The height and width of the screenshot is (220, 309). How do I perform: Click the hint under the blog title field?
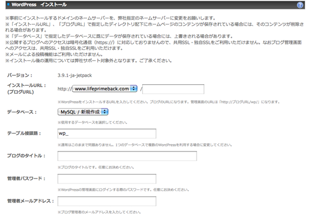pos(96,167)
